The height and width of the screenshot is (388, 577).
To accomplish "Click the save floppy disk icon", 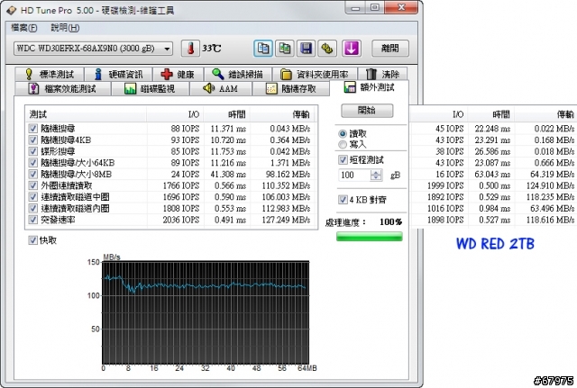I will [307, 49].
